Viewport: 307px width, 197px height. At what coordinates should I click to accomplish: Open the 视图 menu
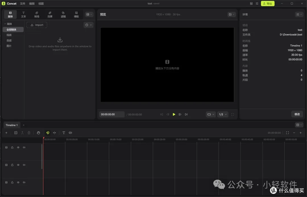41,3
